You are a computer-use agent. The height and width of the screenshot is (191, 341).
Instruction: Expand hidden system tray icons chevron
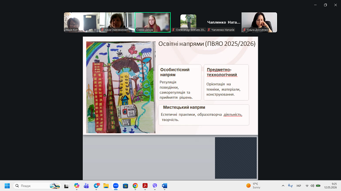point(283,186)
